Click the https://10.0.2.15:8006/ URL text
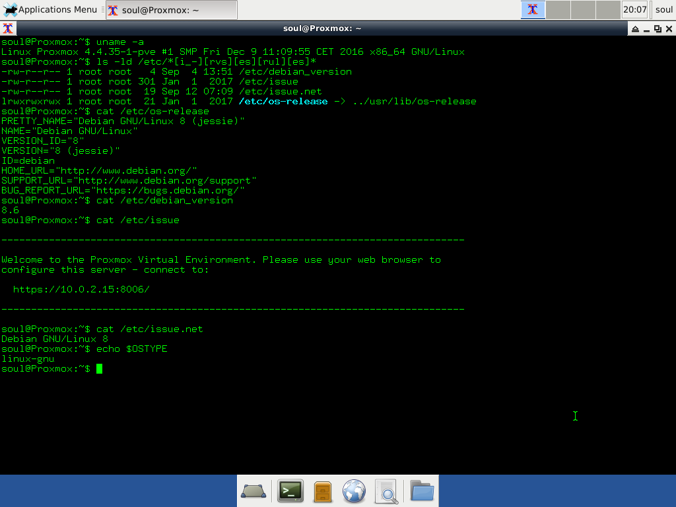The height and width of the screenshot is (507, 676). (81, 289)
